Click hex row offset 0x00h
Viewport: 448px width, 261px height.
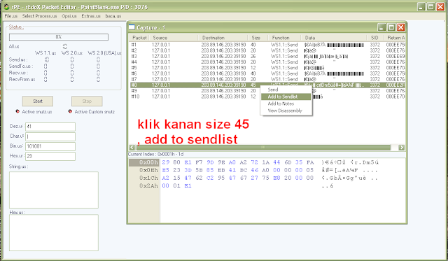(x=143, y=162)
